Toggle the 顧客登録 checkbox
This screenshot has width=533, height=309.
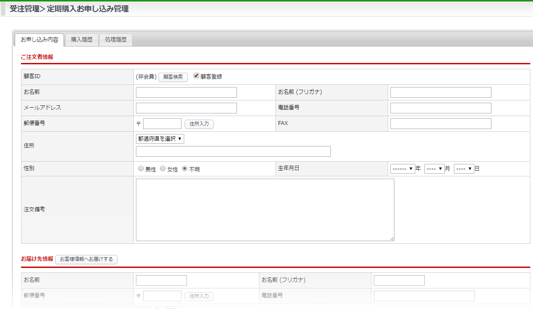point(196,76)
